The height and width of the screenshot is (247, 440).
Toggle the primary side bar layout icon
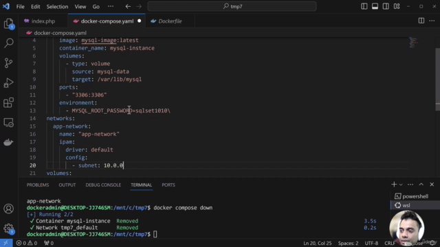(x=364, y=6)
